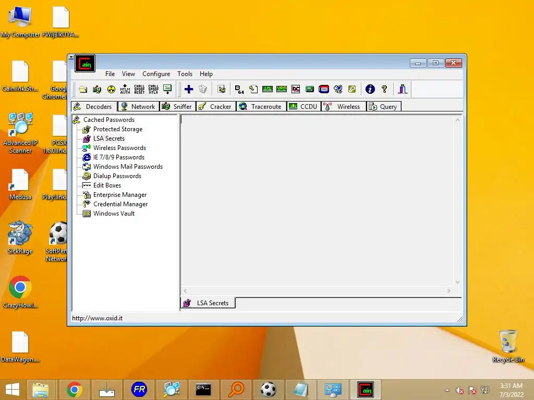Click the blue plus Add to list icon
Image resolution: width=534 pixels, height=400 pixels.
tap(189, 90)
